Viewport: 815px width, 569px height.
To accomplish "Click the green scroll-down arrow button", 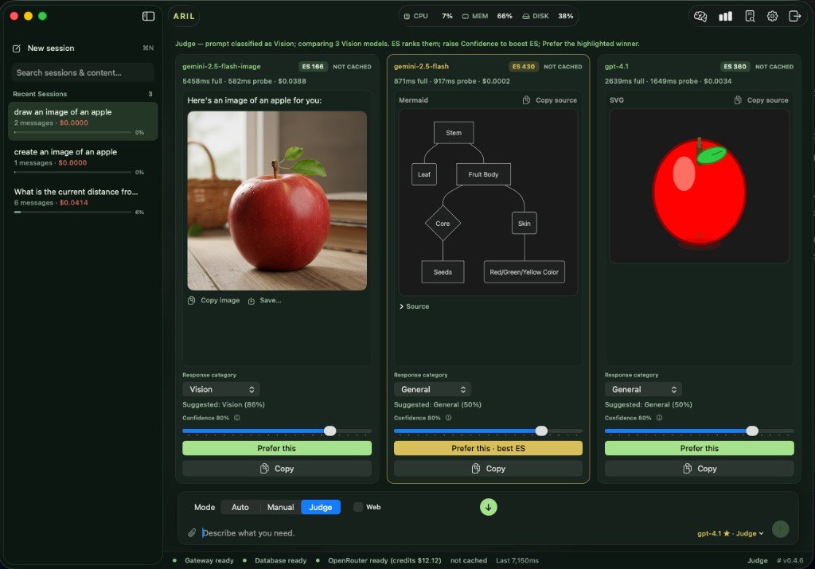I will 488,507.
